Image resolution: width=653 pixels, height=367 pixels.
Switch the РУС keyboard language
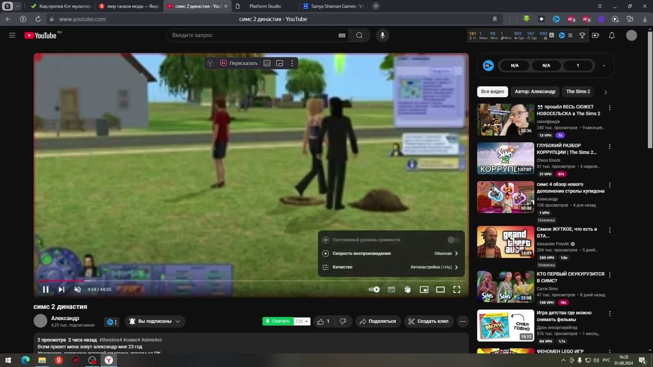tap(606, 360)
